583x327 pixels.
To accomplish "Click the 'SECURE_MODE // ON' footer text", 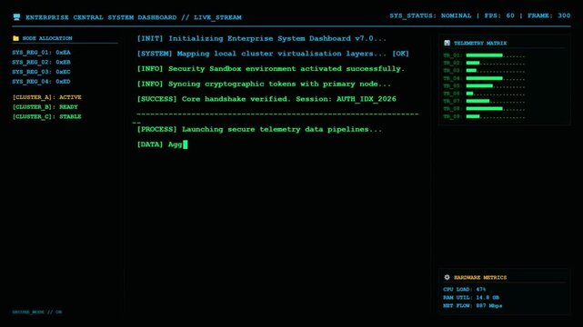I will [37, 312].
